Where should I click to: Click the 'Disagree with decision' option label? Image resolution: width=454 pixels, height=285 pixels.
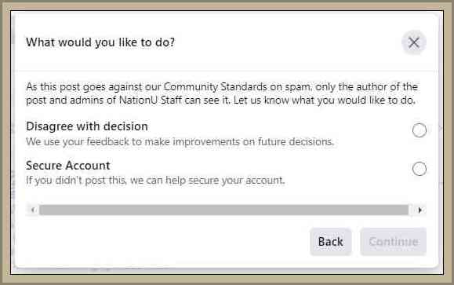click(87, 126)
